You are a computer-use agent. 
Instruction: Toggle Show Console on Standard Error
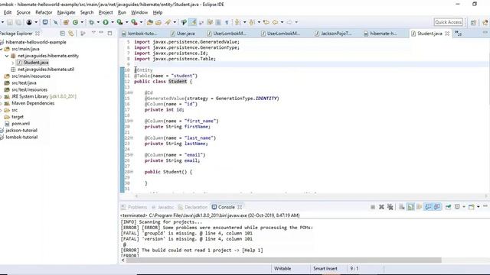(437, 207)
